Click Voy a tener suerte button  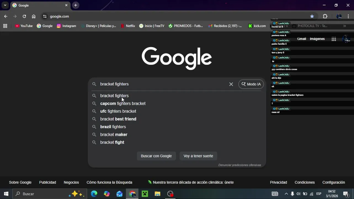point(198,156)
